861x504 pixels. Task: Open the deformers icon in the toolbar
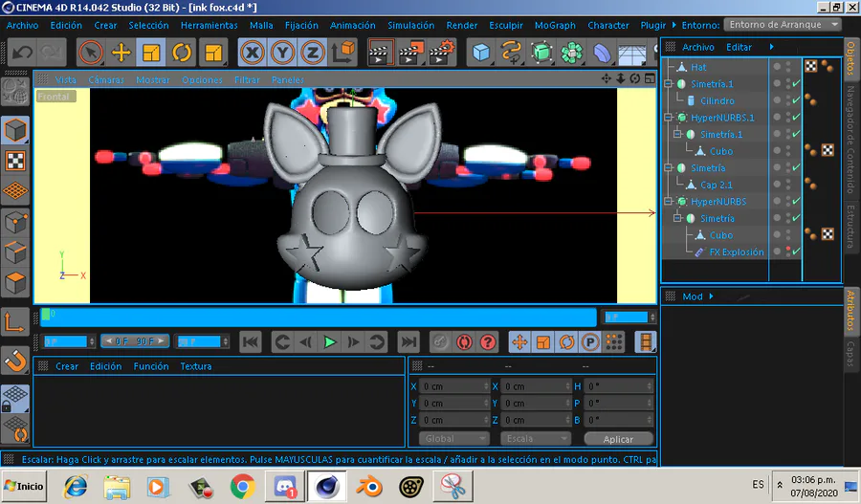[602, 53]
